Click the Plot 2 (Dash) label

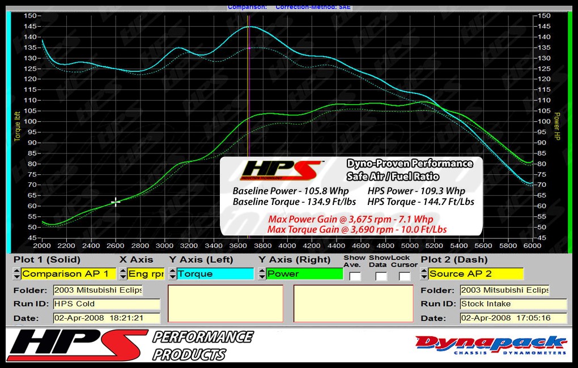pos(454,260)
